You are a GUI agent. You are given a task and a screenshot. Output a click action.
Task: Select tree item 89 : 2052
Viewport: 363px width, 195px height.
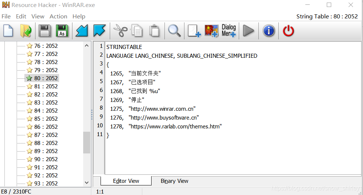[x=46, y=151]
